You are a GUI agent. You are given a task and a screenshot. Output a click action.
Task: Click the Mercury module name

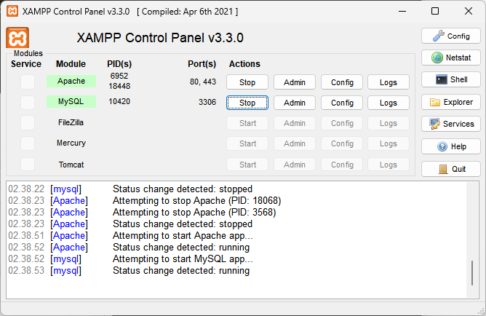click(71, 143)
